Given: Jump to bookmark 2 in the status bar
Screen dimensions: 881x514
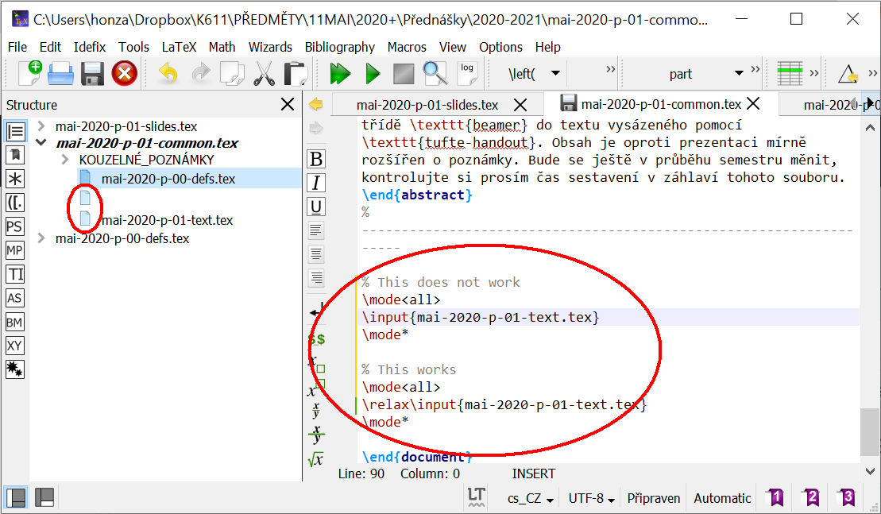Looking at the screenshot, I should (810, 497).
